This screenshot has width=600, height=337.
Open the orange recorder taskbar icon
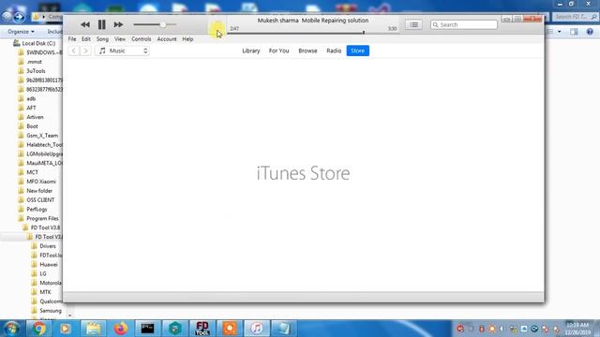coord(230,329)
